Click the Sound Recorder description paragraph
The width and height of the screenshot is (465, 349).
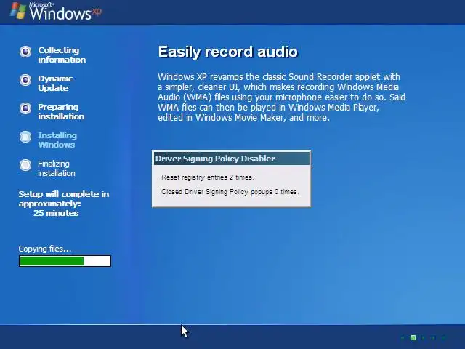coord(281,97)
